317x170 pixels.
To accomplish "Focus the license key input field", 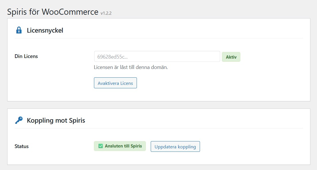I will point(157,57).
